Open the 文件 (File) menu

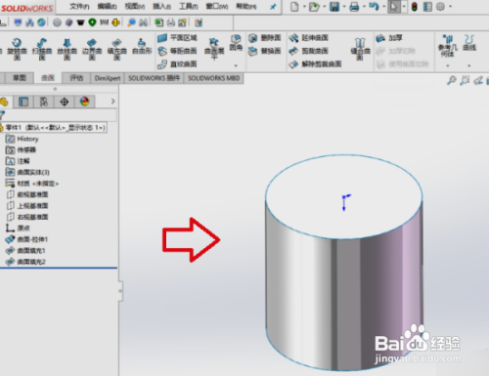click(x=79, y=6)
